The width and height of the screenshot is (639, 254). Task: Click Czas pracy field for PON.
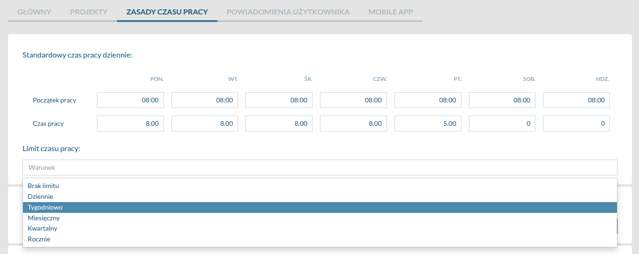point(130,123)
